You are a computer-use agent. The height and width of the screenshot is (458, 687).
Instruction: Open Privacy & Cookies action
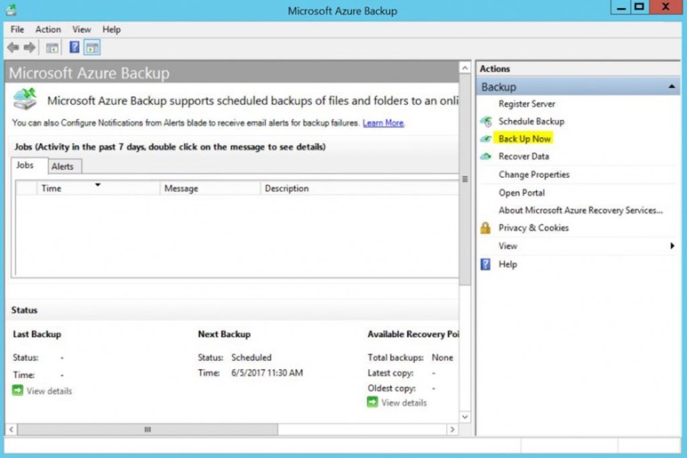(x=533, y=228)
